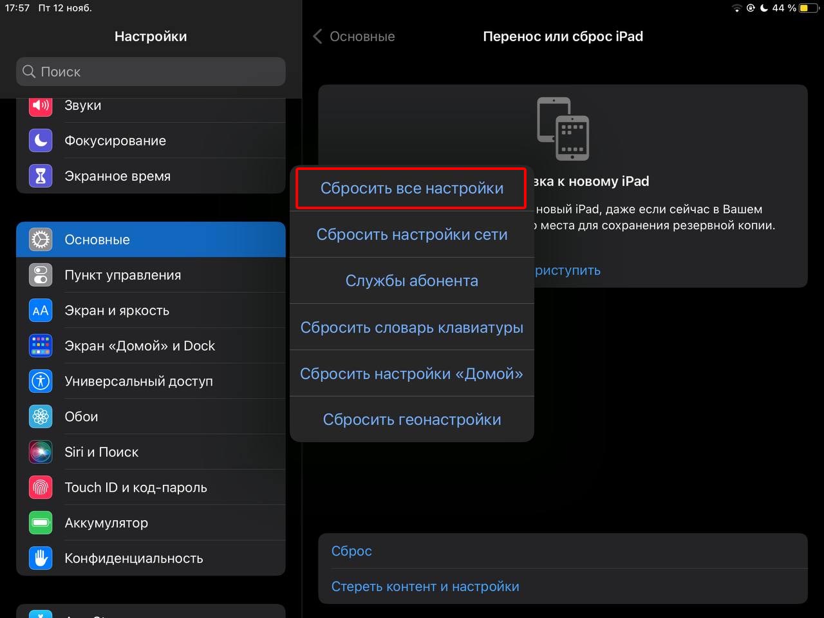Click the Перенос или сброс iPad title
This screenshot has height=618, width=824.
[563, 37]
